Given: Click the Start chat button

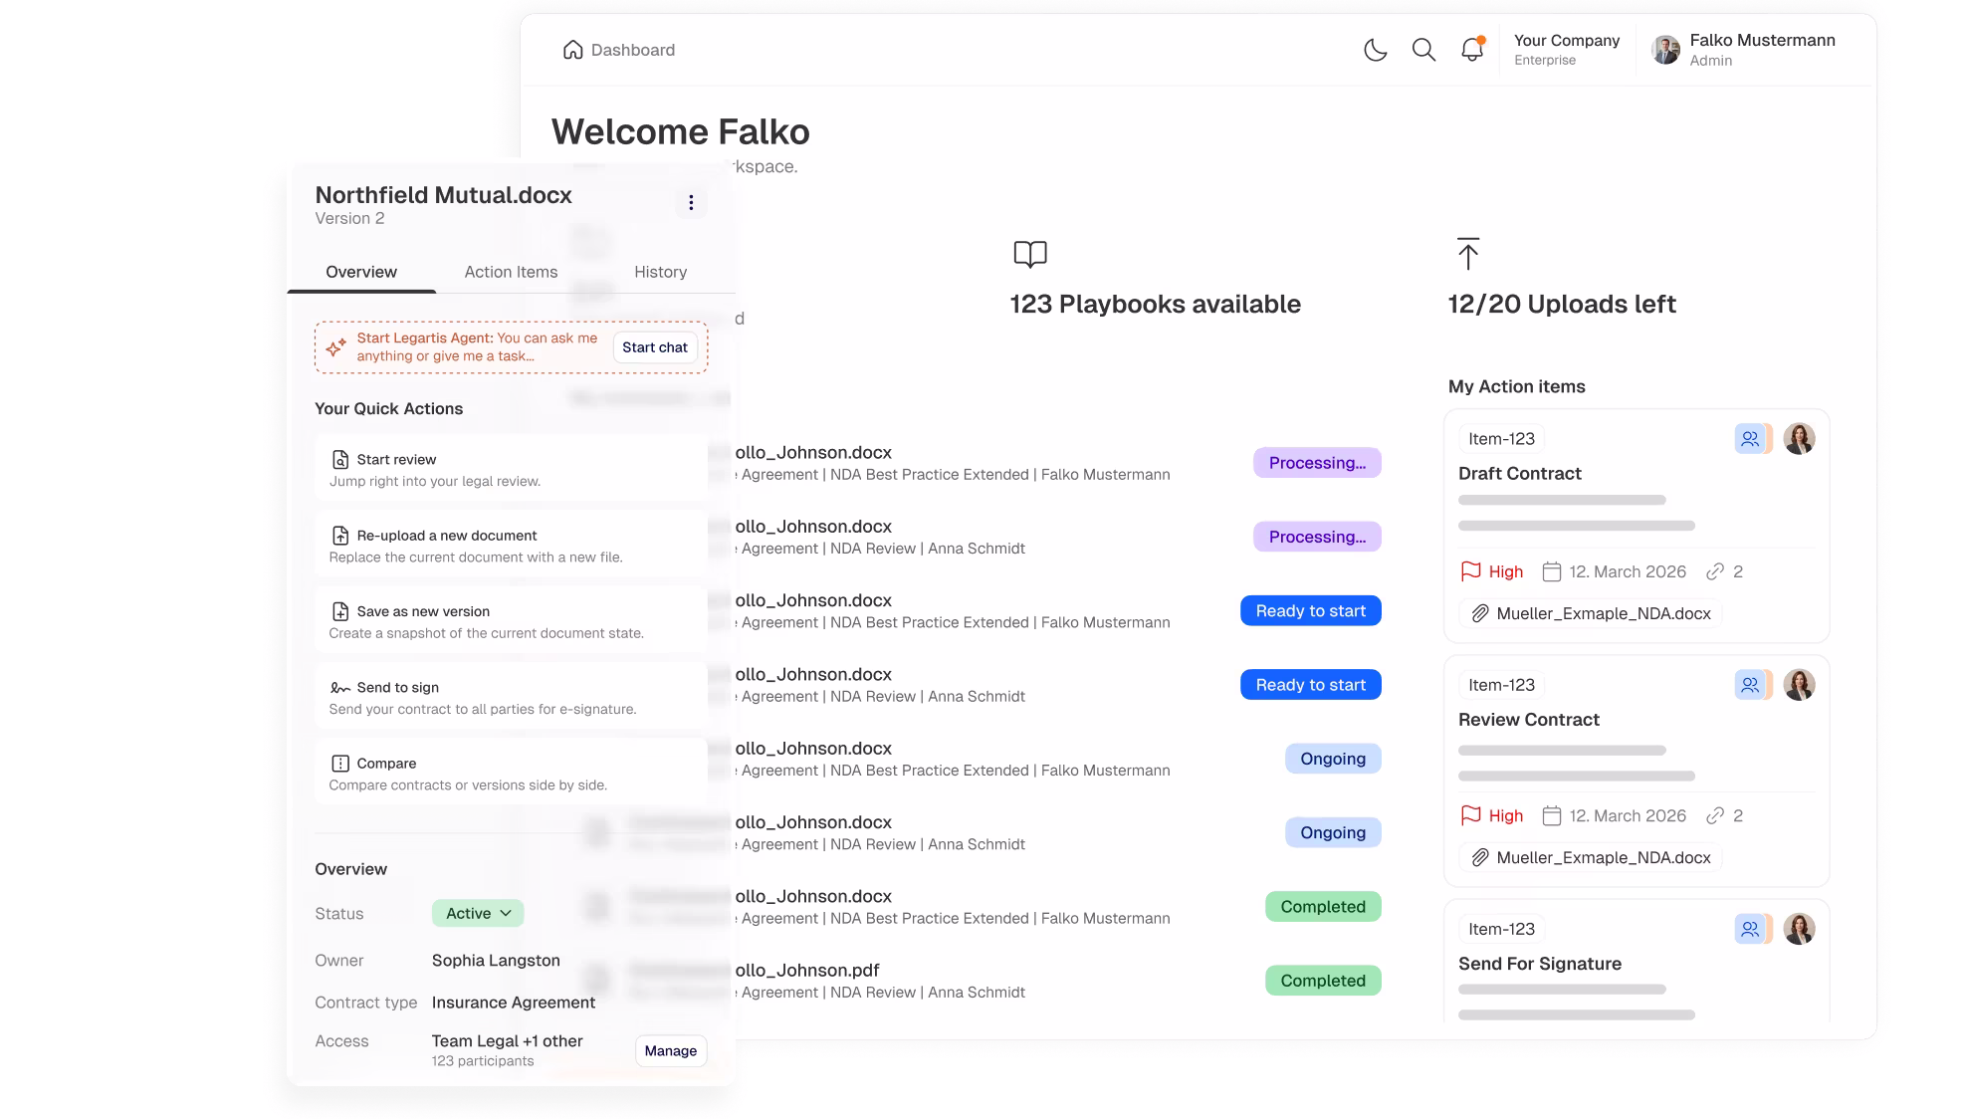Looking at the screenshot, I should click(655, 347).
